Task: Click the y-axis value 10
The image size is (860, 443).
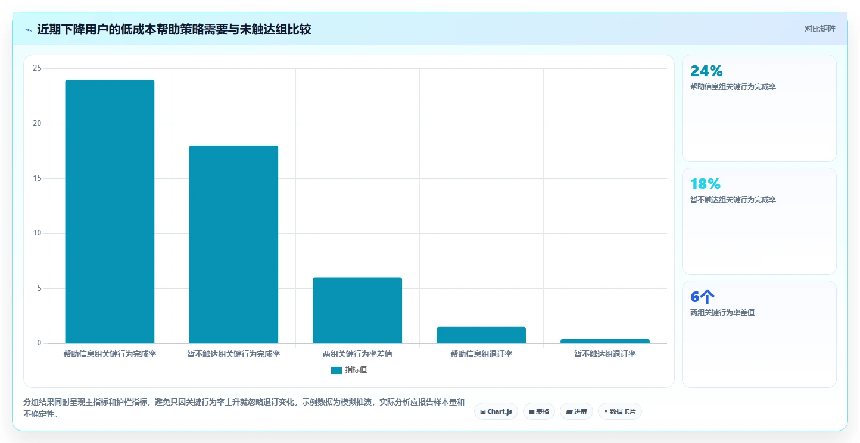Action: (37, 233)
